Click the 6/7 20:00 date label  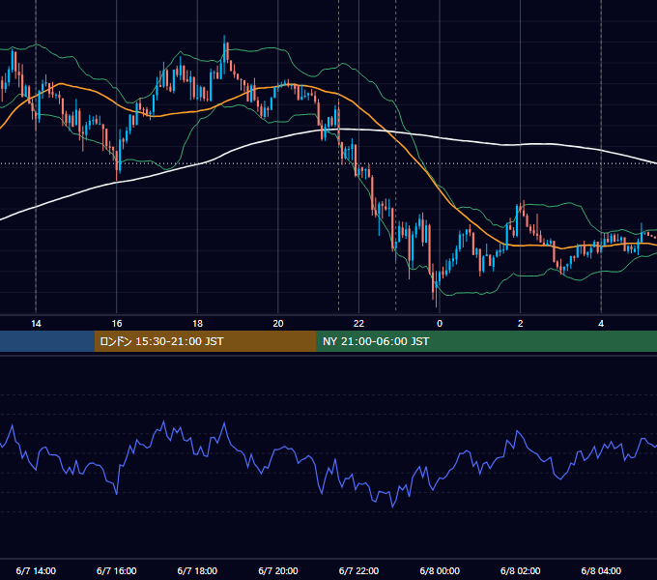[x=278, y=570]
